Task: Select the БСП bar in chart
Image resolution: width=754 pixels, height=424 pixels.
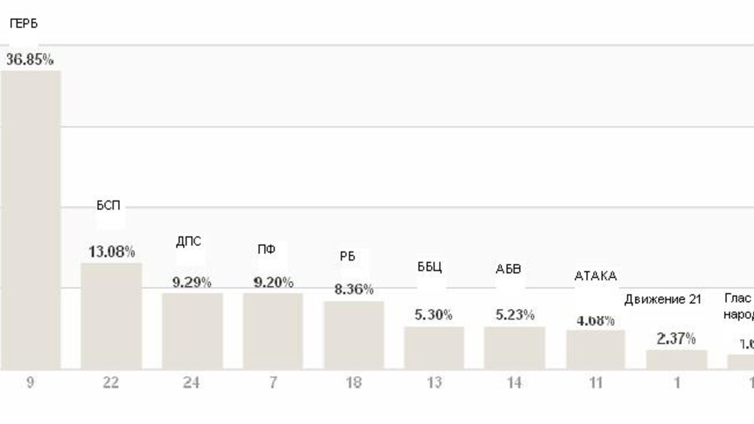Action: (x=111, y=316)
